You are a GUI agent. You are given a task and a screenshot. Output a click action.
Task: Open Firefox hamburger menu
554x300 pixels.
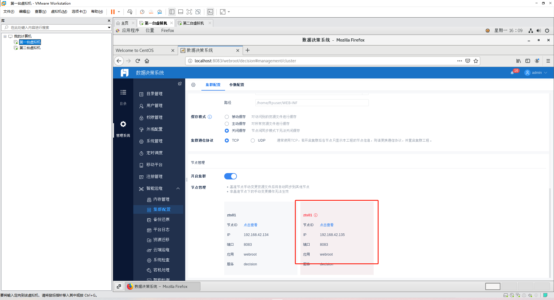click(548, 61)
